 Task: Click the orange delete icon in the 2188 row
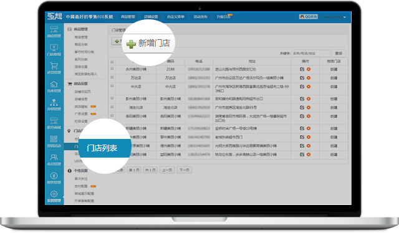pos(309,69)
